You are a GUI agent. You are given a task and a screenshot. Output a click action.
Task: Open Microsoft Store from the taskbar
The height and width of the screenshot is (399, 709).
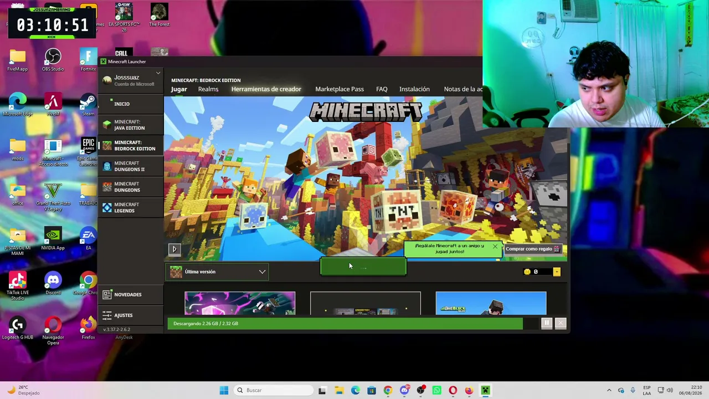(372, 390)
